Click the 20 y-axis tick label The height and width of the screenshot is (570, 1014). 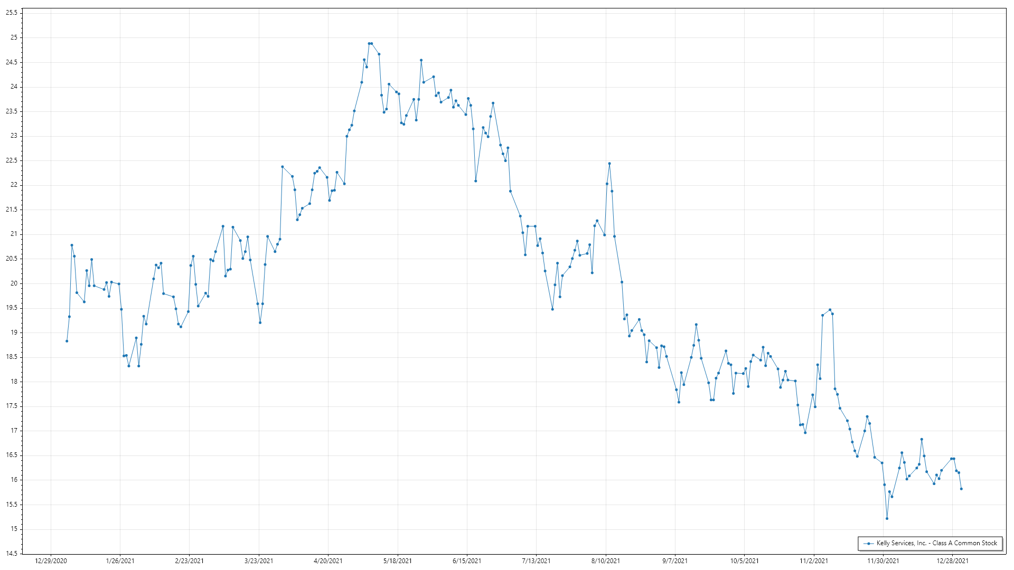point(14,283)
